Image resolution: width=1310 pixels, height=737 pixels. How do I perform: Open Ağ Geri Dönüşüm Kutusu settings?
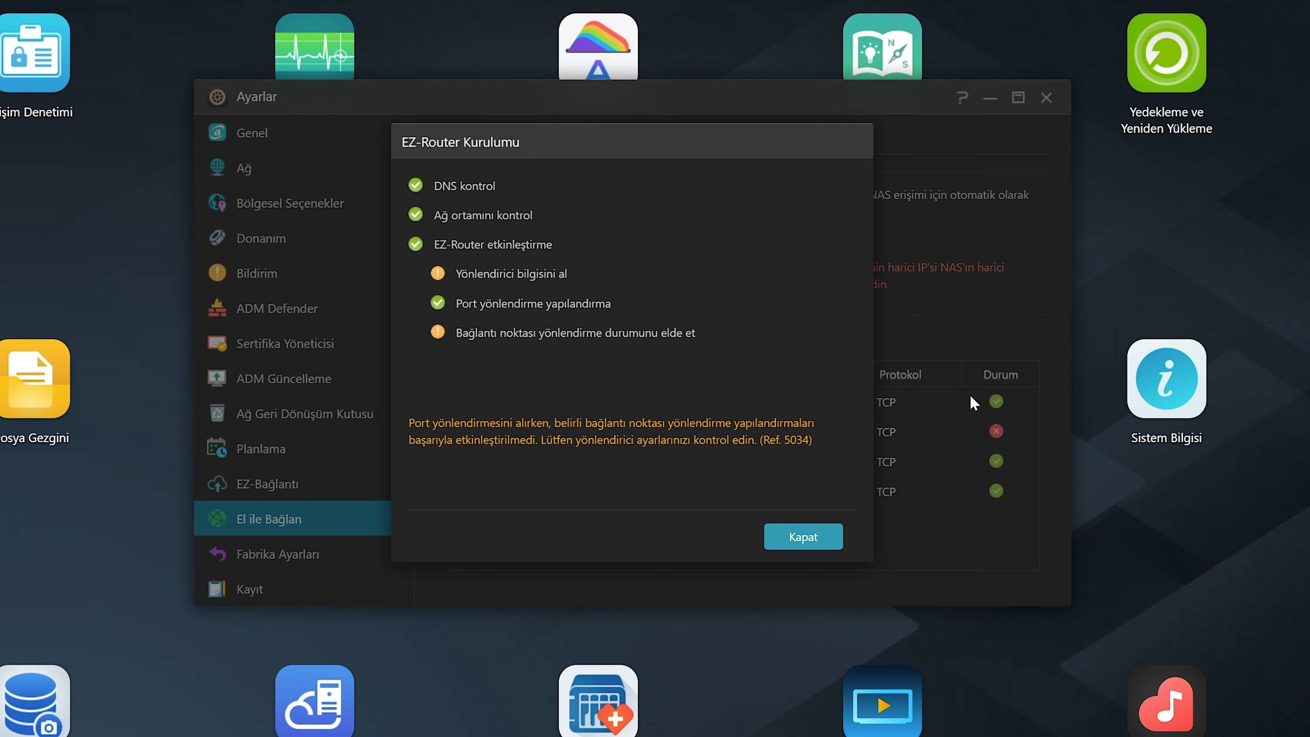tap(304, 414)
